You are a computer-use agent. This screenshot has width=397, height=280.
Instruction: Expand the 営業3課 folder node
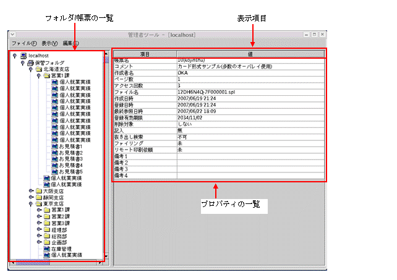(39, 223)
